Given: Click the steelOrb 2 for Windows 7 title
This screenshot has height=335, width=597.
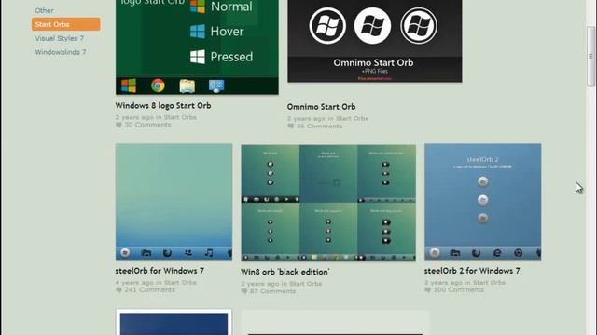Looking at the screenshot, I should point(472,271).
